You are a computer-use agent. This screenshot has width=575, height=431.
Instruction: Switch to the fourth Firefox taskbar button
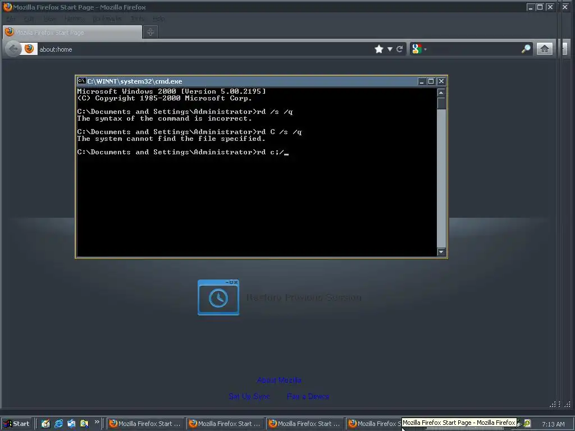[373, 424]
